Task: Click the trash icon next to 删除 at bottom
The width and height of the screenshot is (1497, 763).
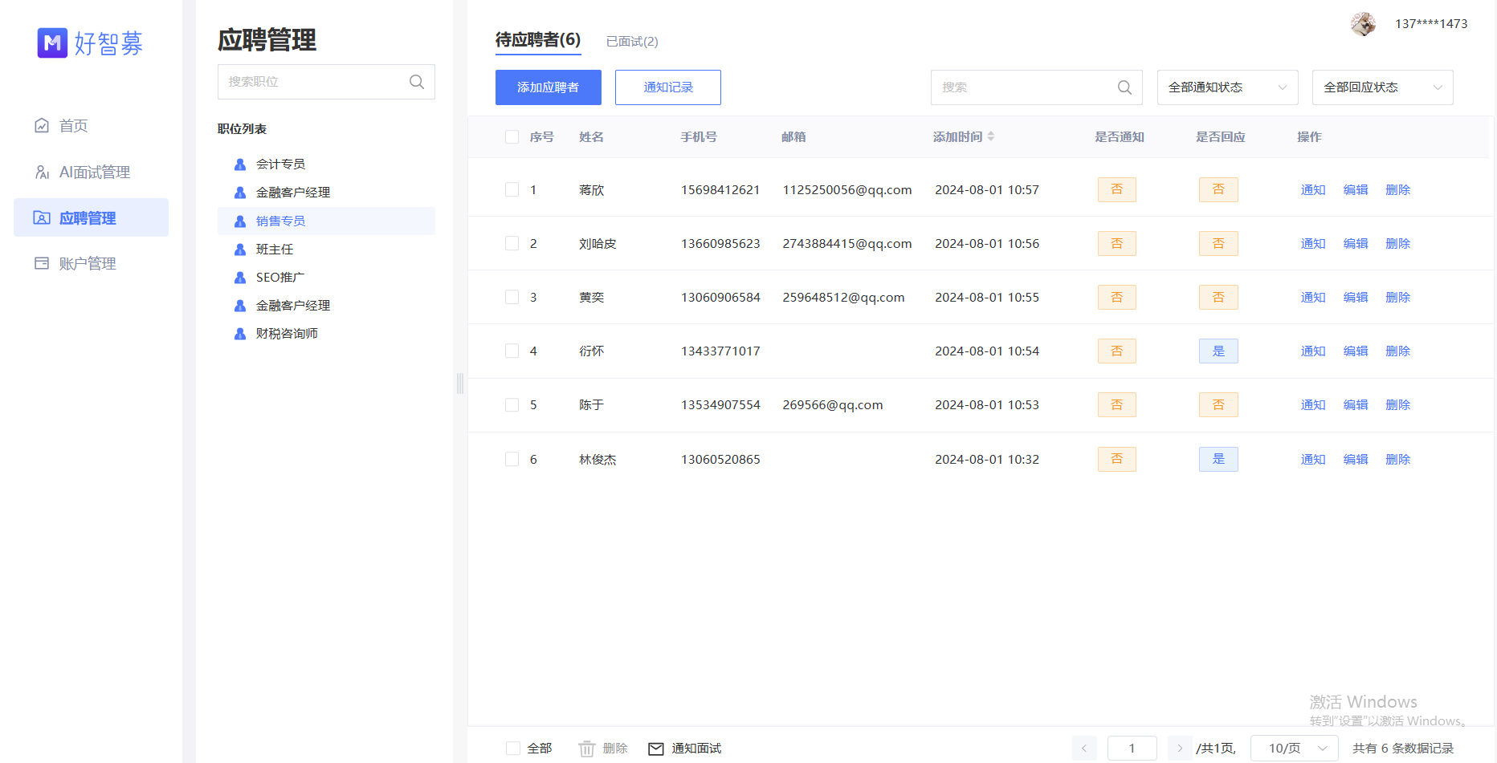Action: tap(587, 748)
